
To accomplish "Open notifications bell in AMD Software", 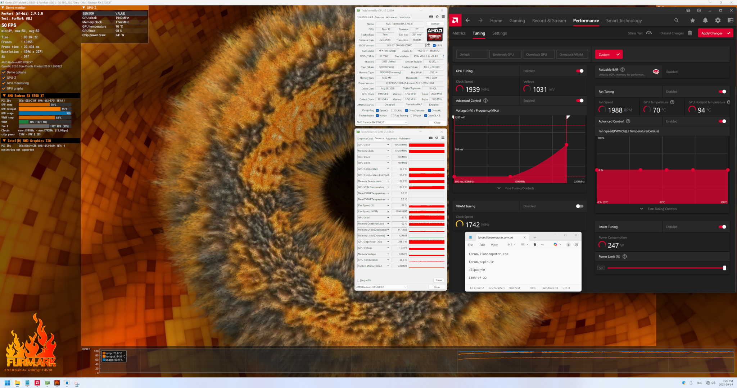I will coord(705,20).
